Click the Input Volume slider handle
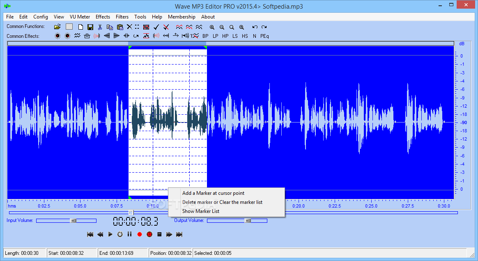Image resolution: width=478 pixels, height=261 pixels. pyautogui.click(x=74, y=221)
